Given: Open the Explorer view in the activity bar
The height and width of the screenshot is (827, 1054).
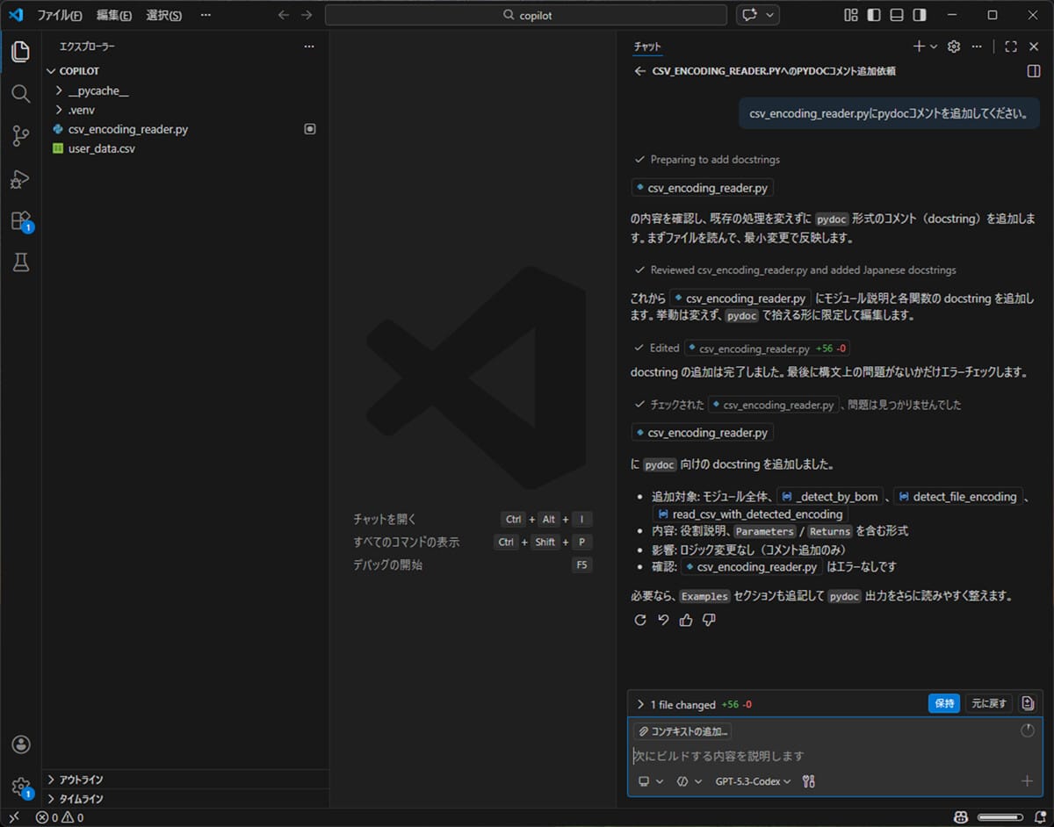Looking at the screenshot, I should 20,52.
